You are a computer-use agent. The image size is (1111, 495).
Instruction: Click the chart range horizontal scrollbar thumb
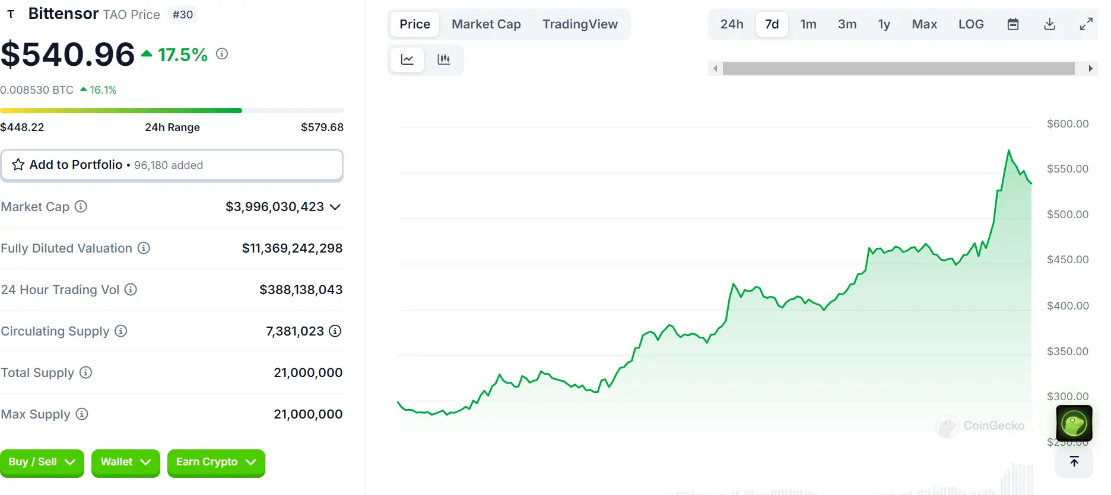899,69
